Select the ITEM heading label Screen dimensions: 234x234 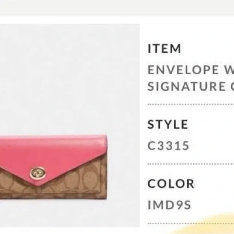[164, 48]
